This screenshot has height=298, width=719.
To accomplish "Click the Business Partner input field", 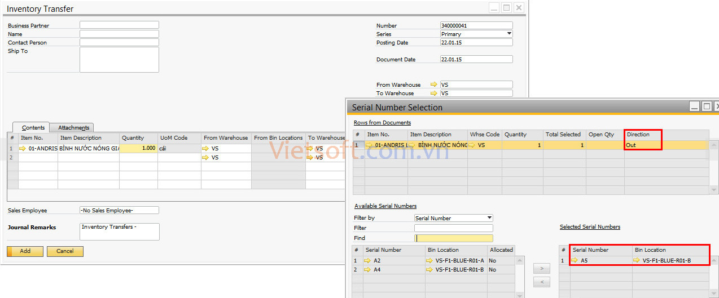I will pos(119,25).
